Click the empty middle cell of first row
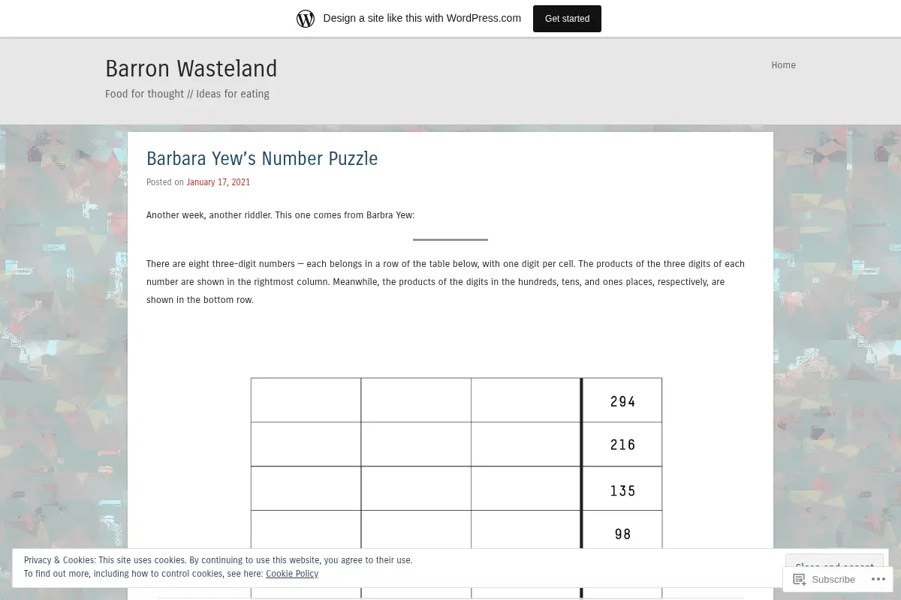 [416, 400]
